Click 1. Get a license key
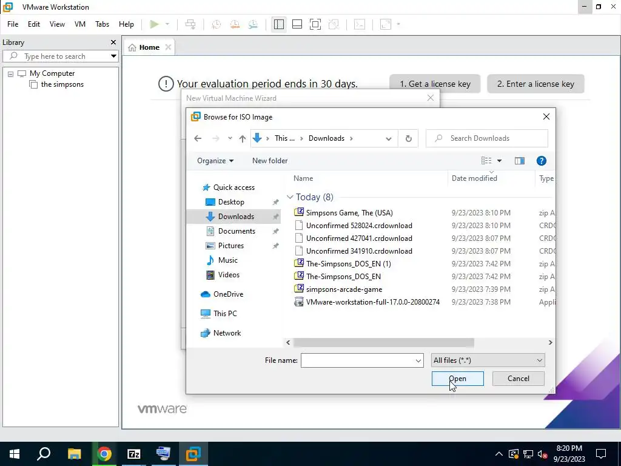This screenshot has height=466, width=621. coord(435,84)
